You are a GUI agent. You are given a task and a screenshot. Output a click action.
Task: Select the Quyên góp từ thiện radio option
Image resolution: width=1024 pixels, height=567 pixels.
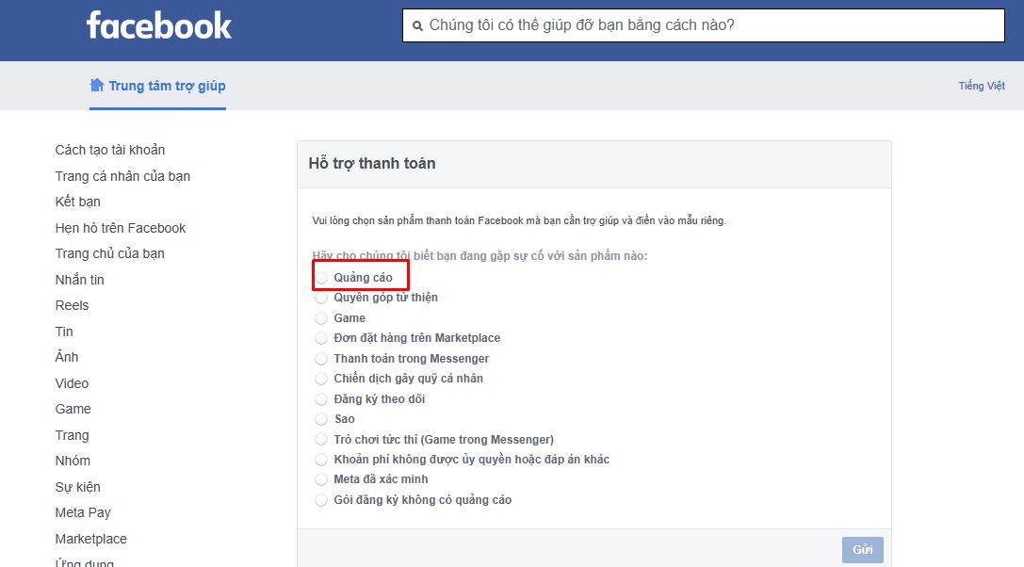click(x=320, y=298)
